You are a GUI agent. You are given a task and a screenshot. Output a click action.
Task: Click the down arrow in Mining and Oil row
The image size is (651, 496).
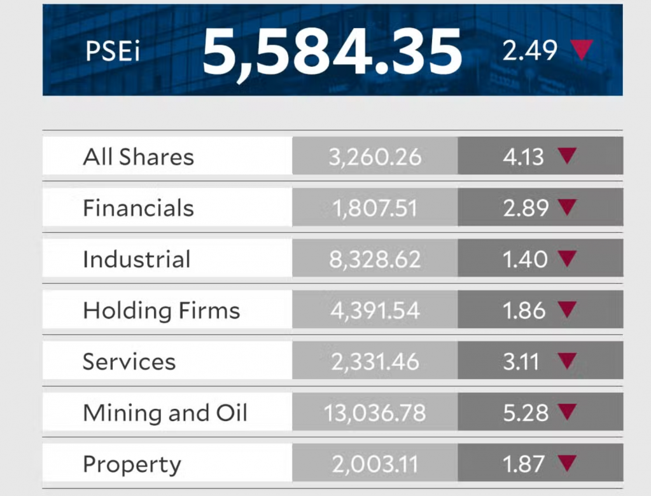[x=566, y=412]
